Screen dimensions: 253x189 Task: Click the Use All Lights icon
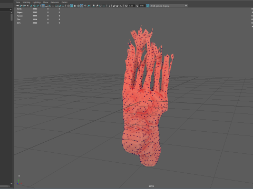85,6
